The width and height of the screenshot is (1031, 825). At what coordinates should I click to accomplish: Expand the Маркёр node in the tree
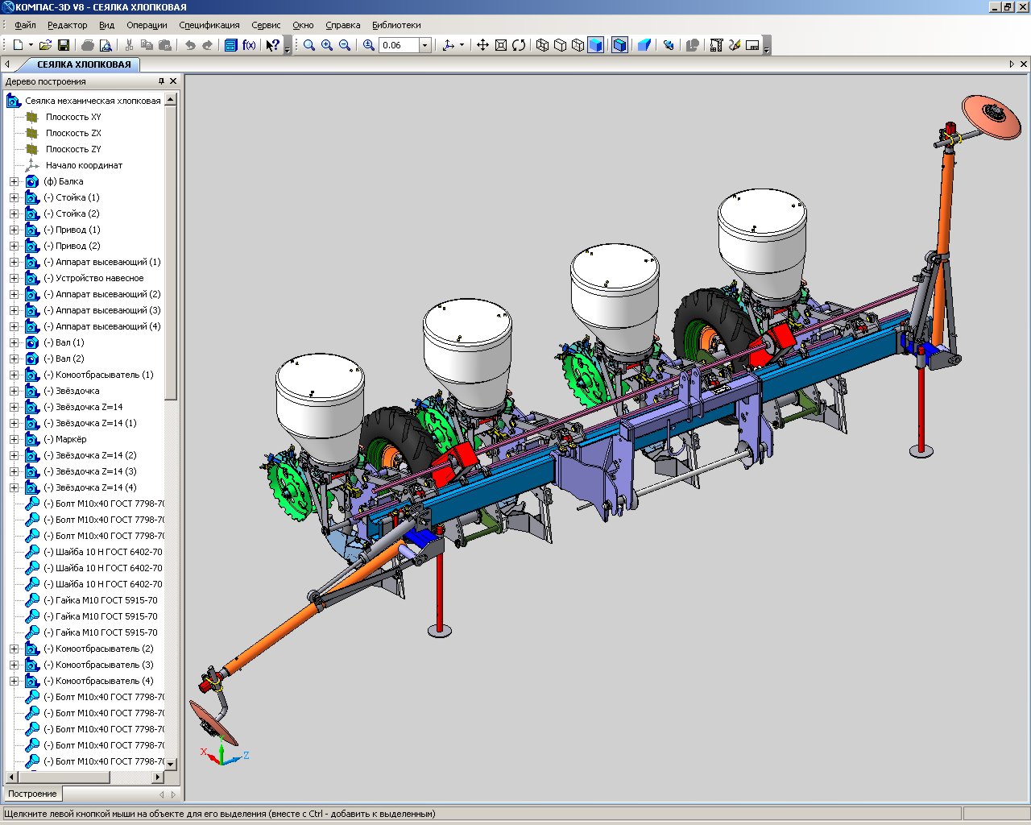tap(14, 439)
